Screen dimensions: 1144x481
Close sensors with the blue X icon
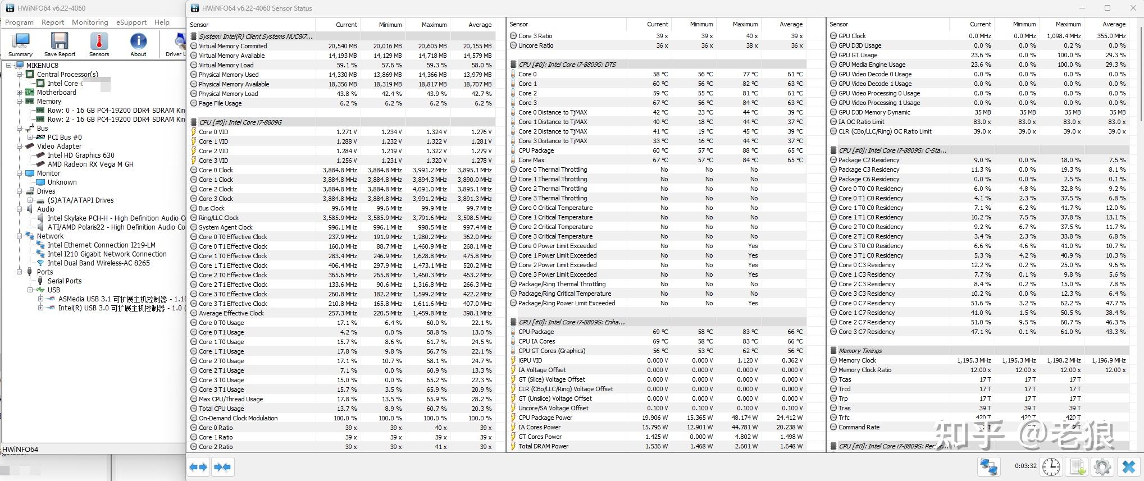pos(1129,466)
